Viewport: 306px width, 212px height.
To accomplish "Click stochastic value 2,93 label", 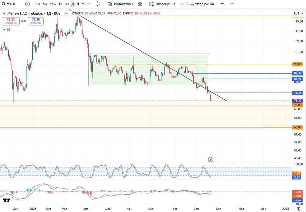I will point(297,177).
